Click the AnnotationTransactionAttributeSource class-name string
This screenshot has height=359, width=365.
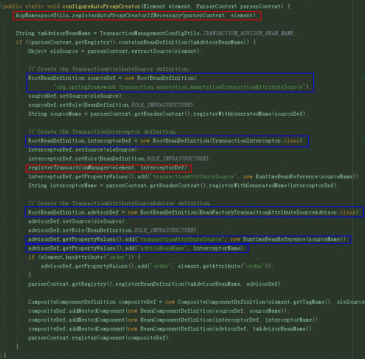(179, 87)
